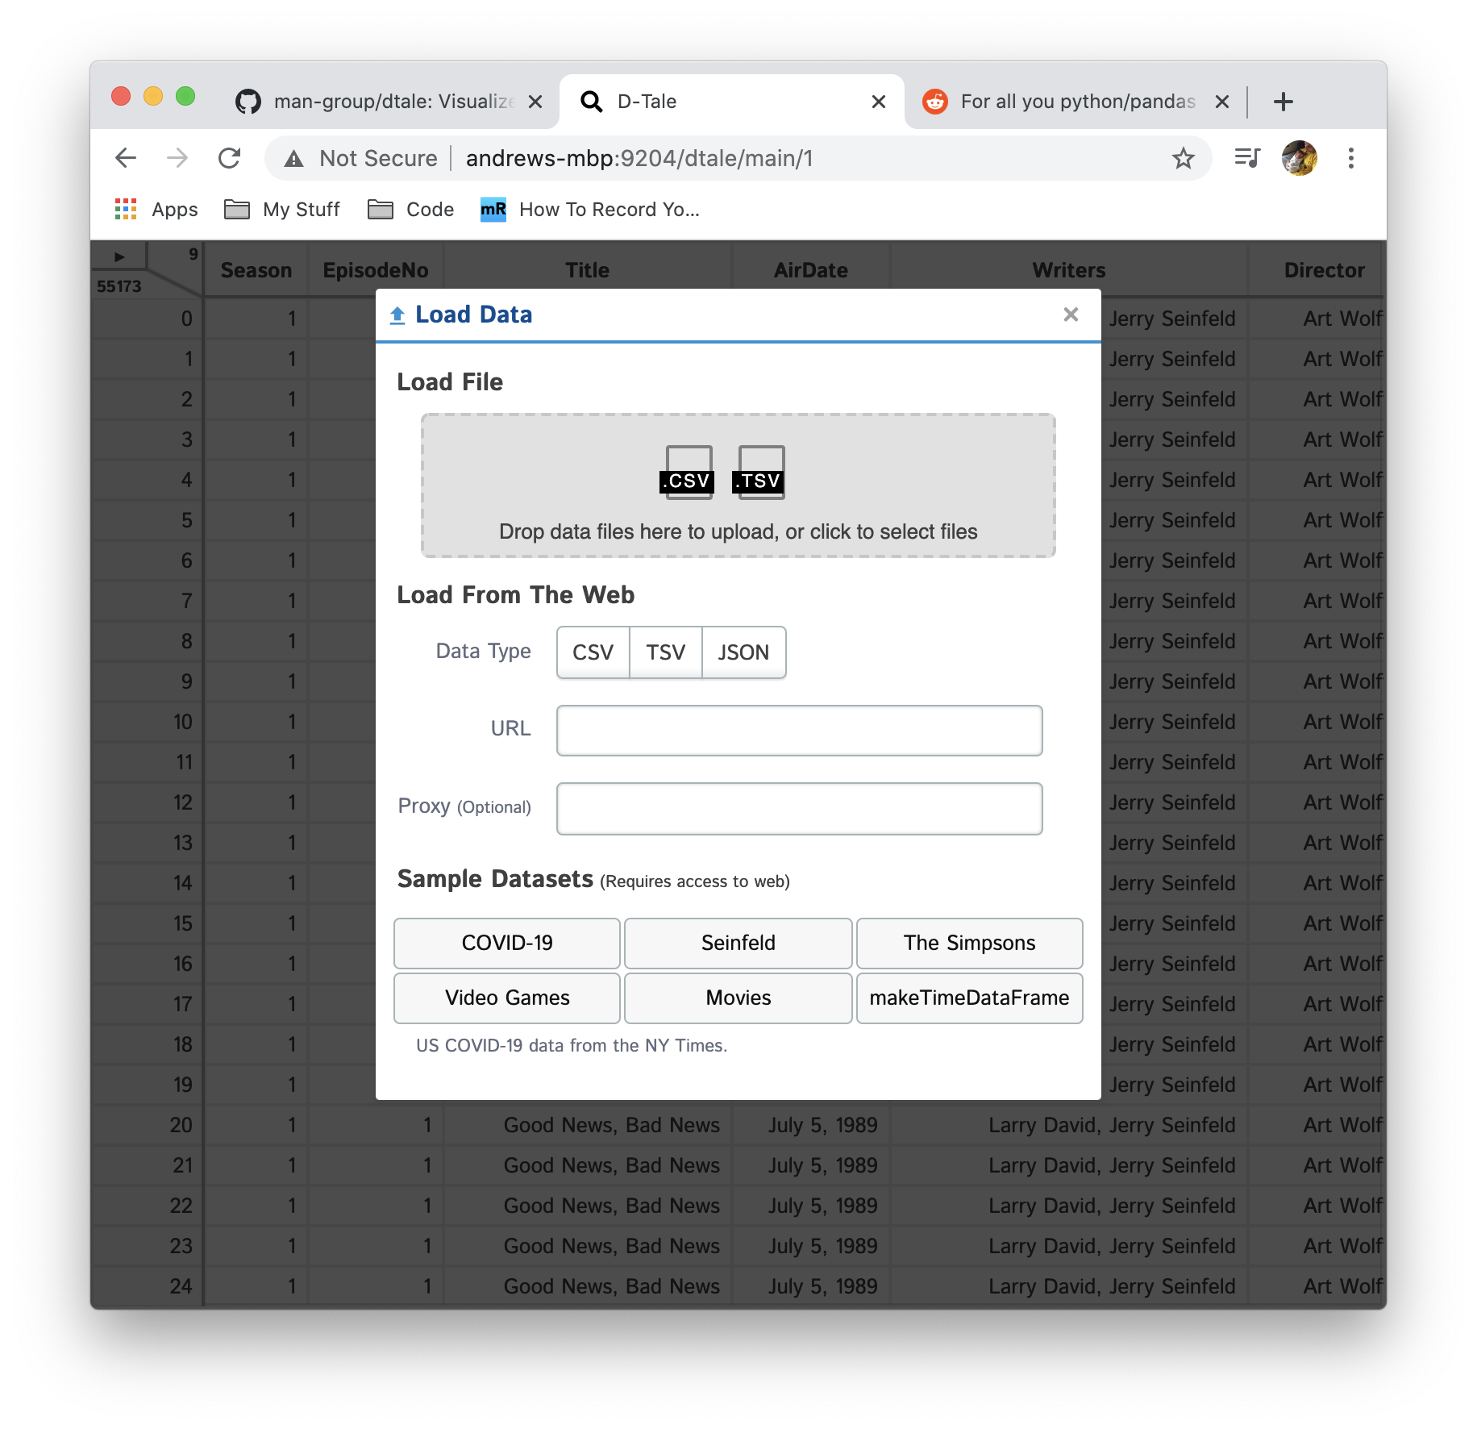Select CSV as the web data type

pyautogui.click(x=593, y=652)
